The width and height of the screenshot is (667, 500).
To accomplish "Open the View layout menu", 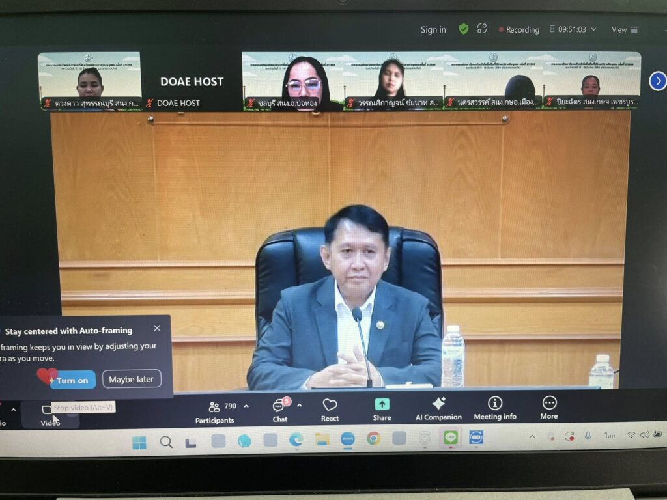I will pyautogui.click(x=624, y=30).
